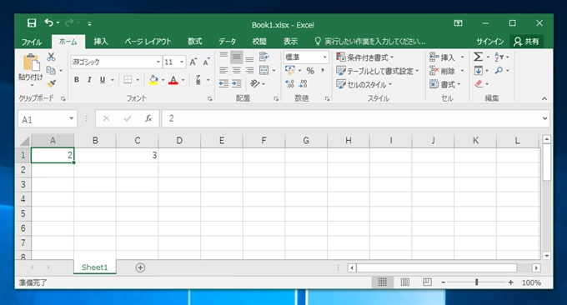Click the Fill down arrow icon
This screenshot has height=305, width=567.
478,70
